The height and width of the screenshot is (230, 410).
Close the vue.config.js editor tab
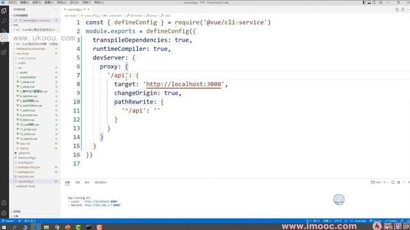pos(88,10)
